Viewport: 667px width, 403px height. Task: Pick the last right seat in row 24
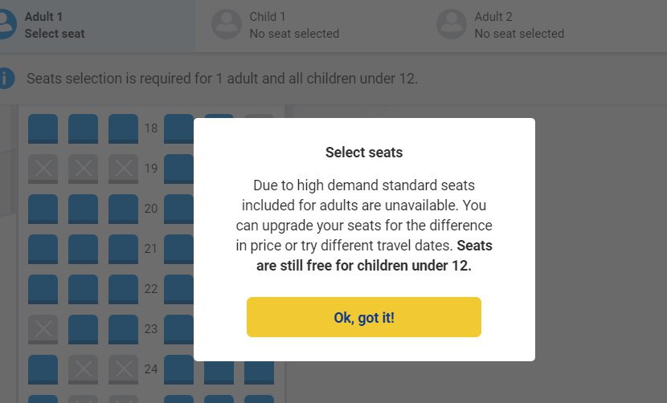coord(259,372)
